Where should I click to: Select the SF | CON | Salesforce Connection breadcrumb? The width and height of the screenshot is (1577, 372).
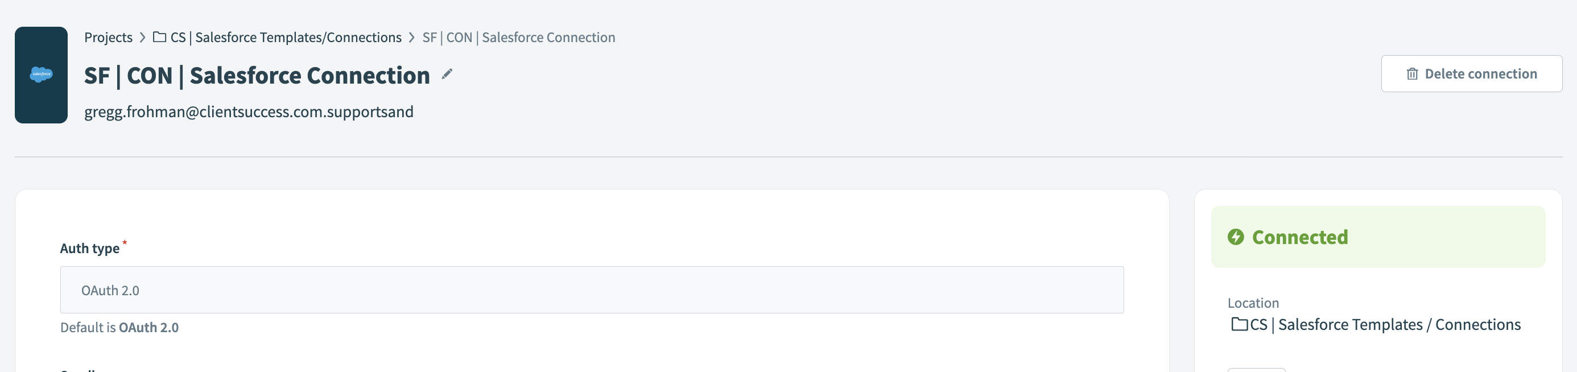(x=518, y=38)
